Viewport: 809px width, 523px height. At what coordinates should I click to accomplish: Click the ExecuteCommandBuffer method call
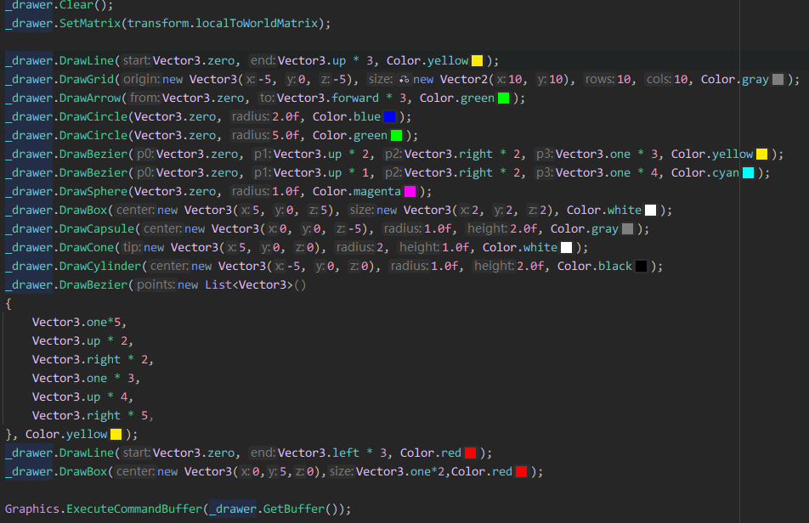134,509
